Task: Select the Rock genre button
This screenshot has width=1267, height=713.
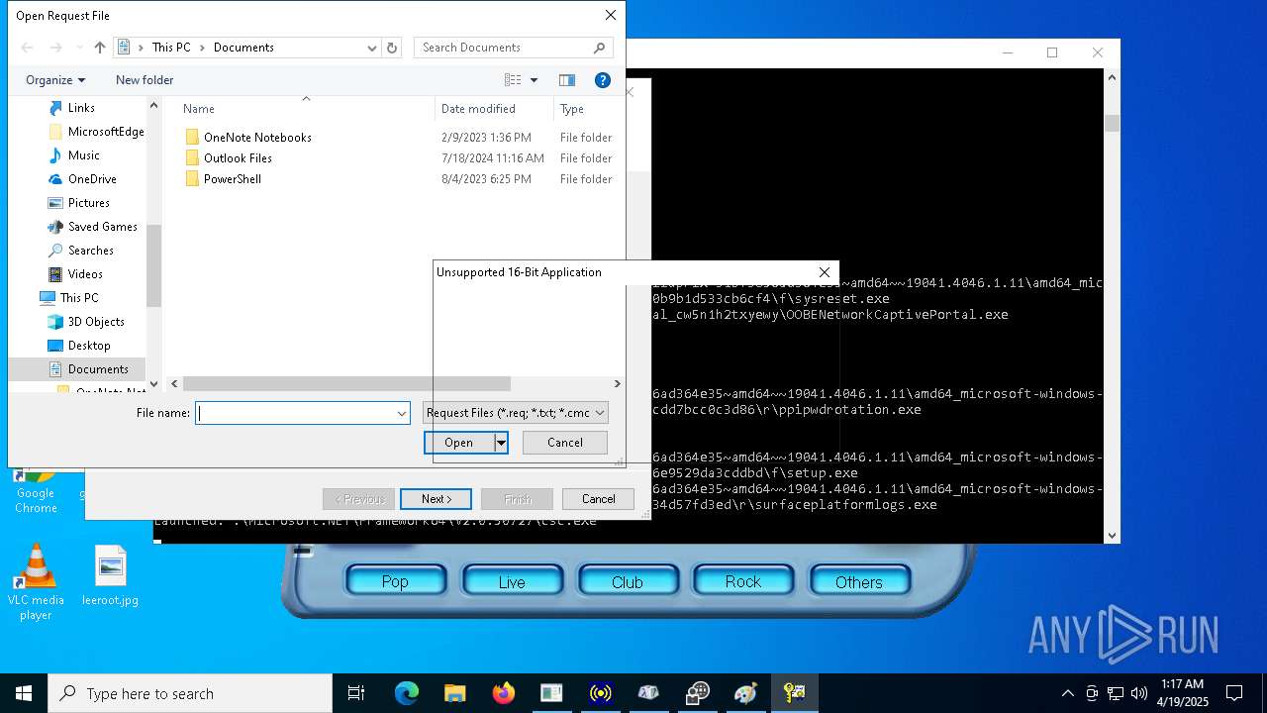Action: coord(743,582)
